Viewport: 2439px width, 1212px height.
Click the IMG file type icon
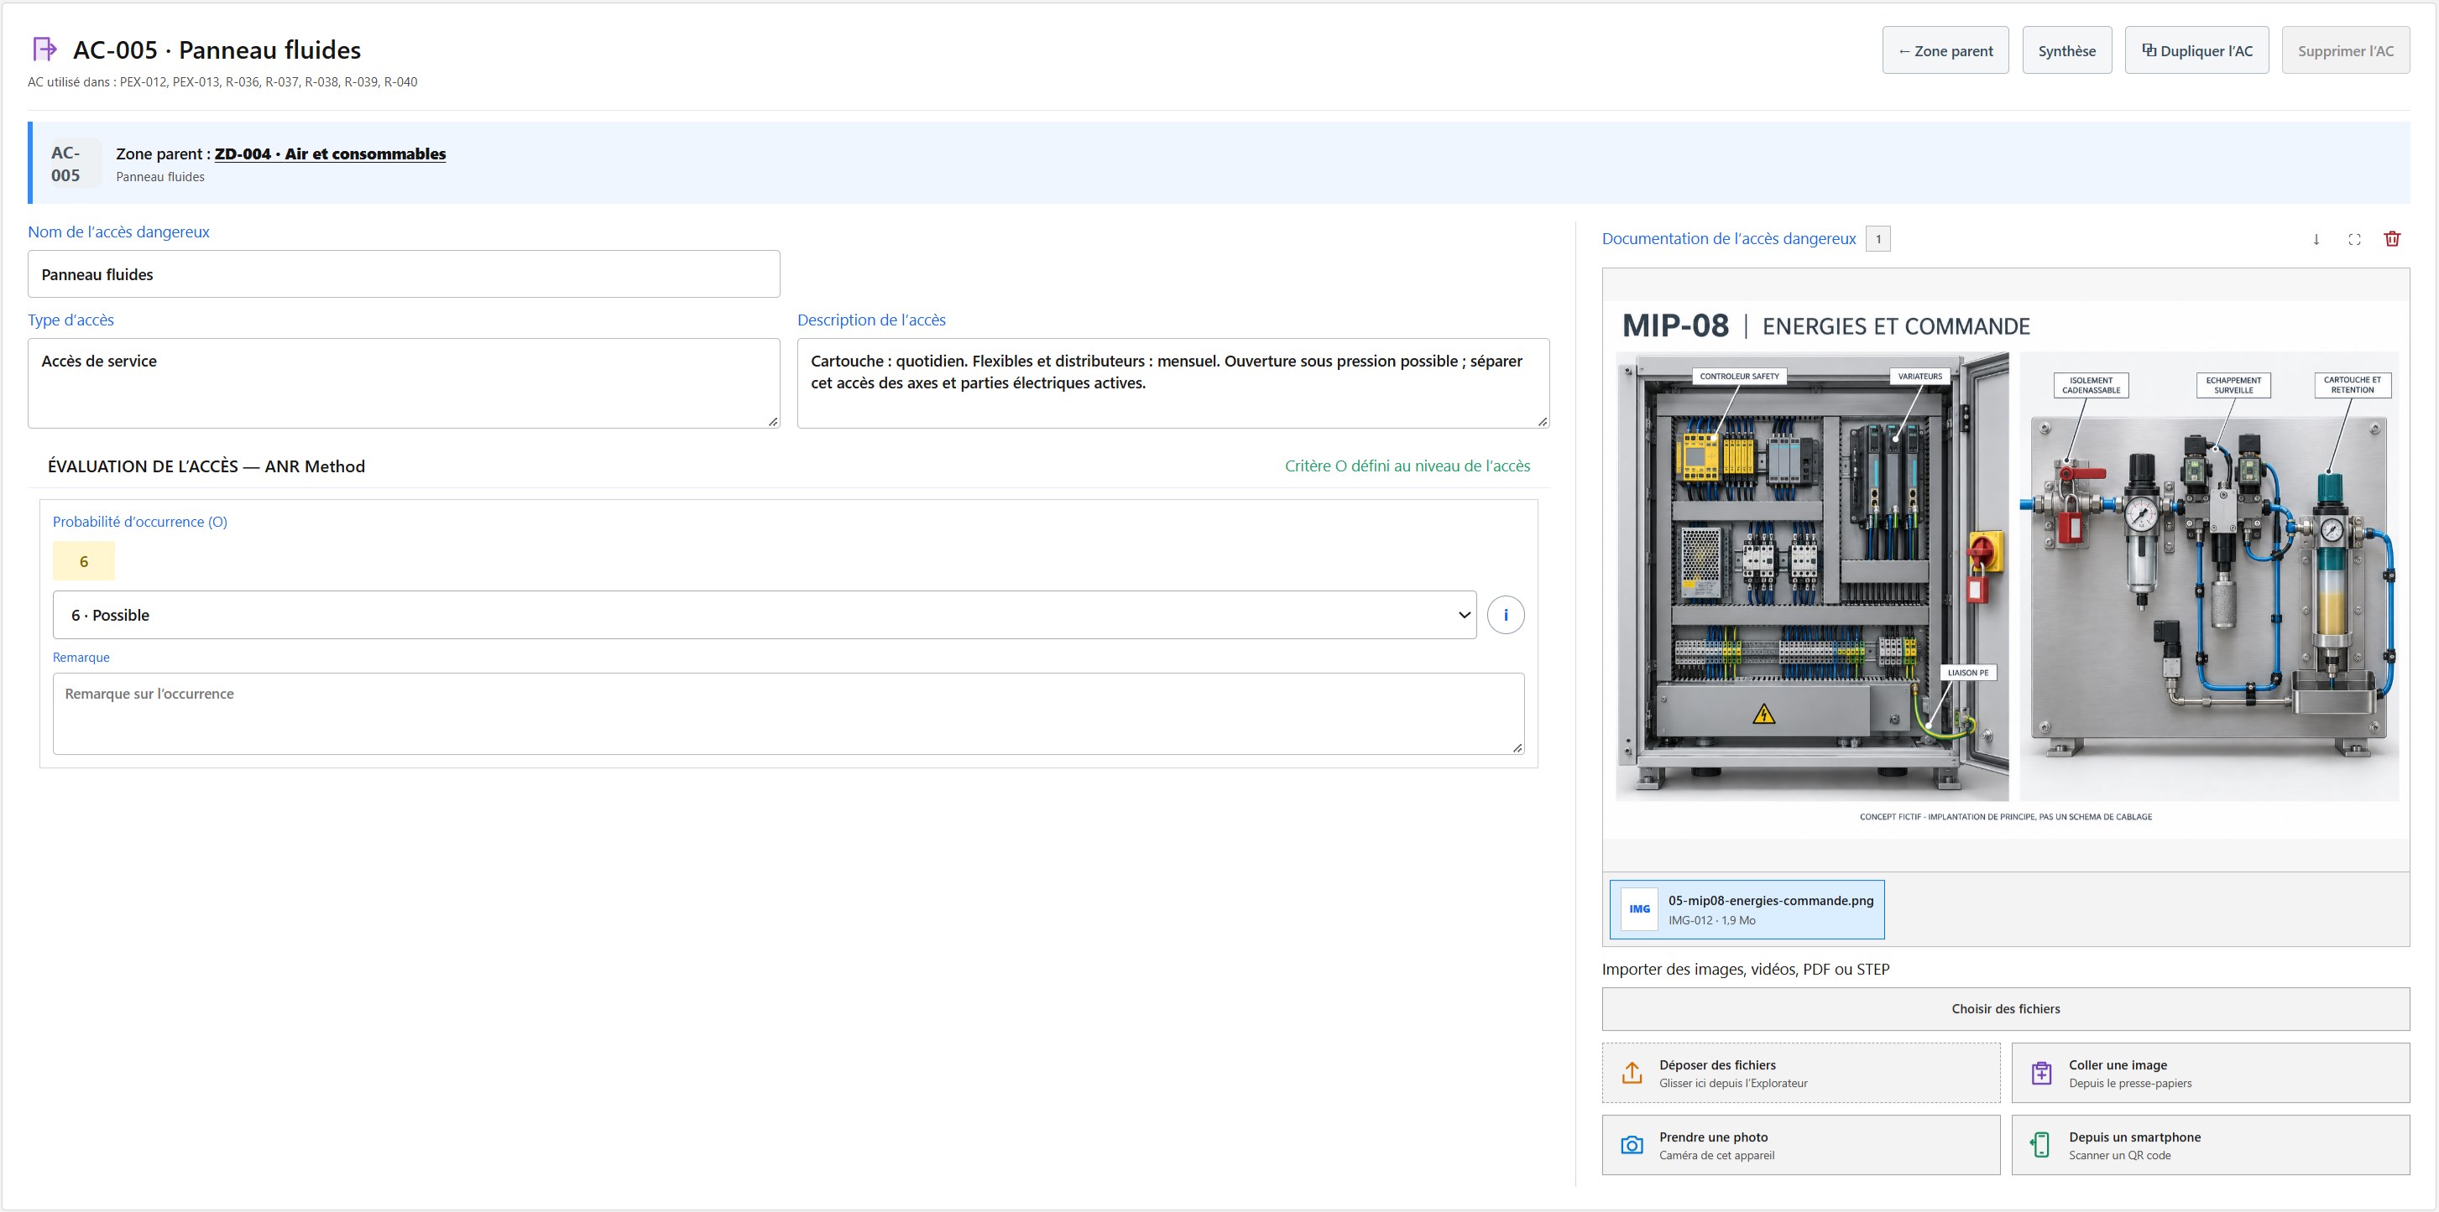click(1639, 909)
